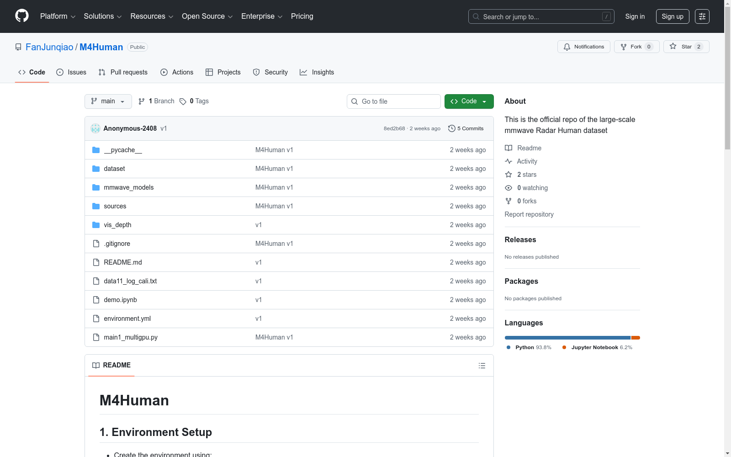Image resolution: width=731 pixels, height=457 pixels.
Task: Open README outline icon
Action: (482, 366)
